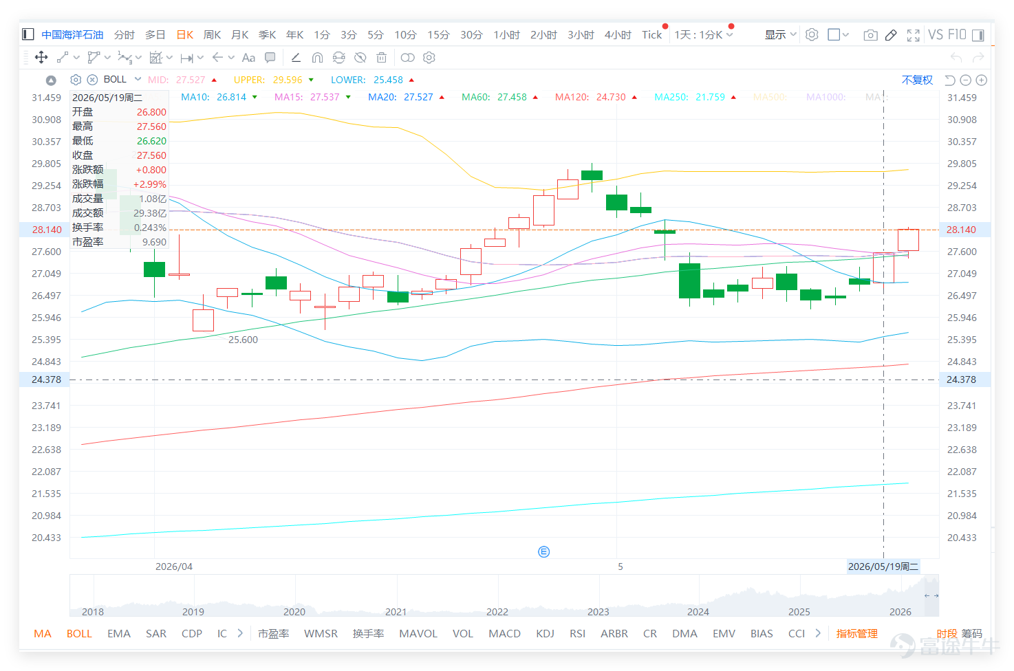Click the overlapping circles overlay icon
The height and width of the screenshot is (671, 1014).
tap(407, 58)
